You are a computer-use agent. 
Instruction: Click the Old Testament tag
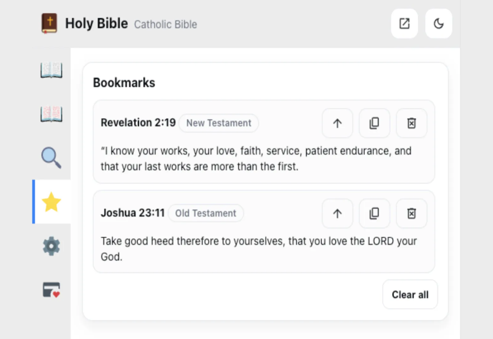point(206,213)
